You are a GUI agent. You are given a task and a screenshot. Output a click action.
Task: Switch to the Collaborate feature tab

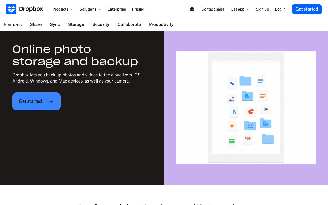point(129,24)
